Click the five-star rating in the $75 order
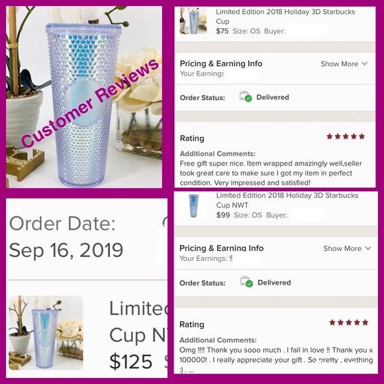This screenshot has width=384, height=384. [x=346, y=136]
